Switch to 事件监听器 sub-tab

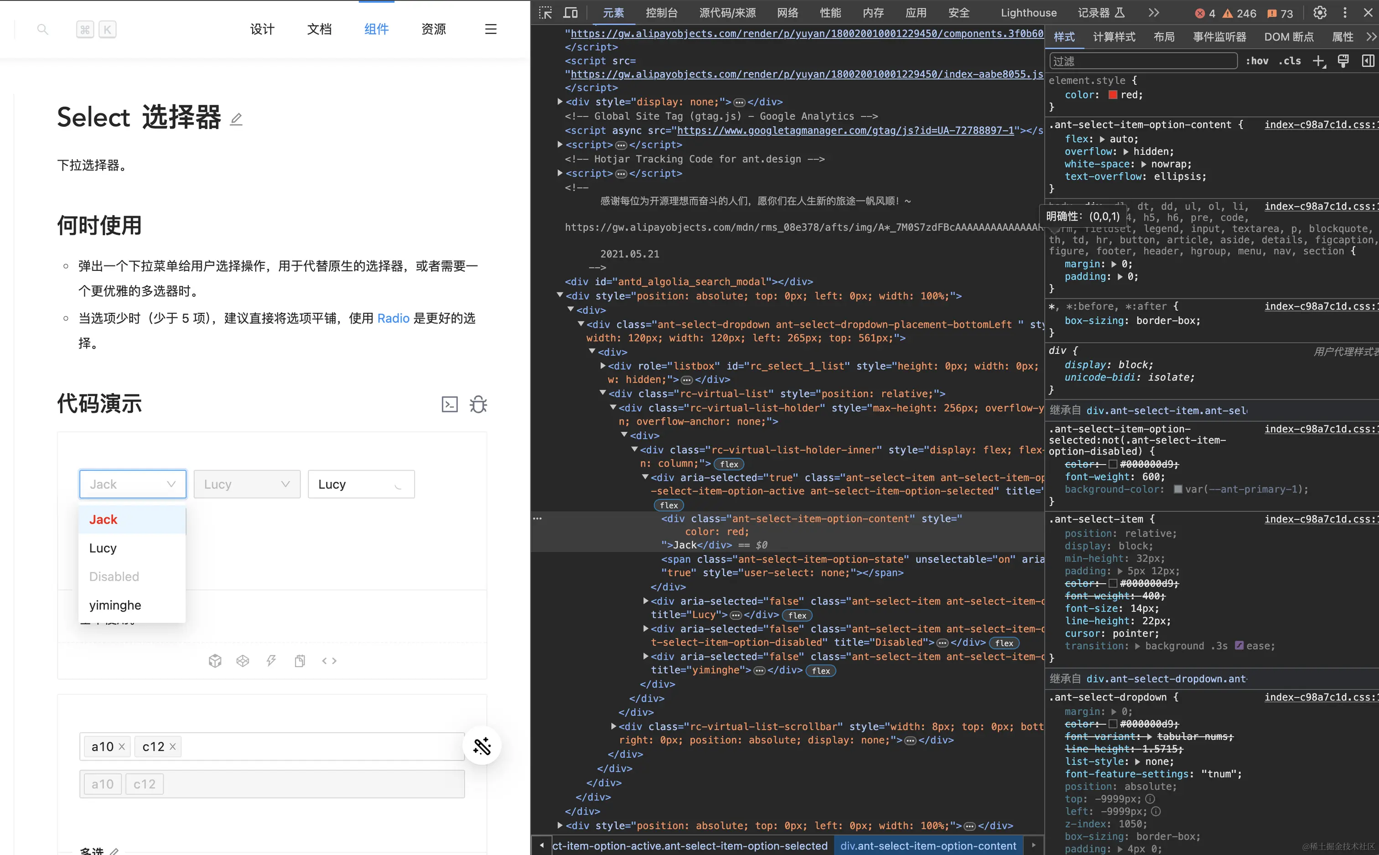[x=1219, y=37]
